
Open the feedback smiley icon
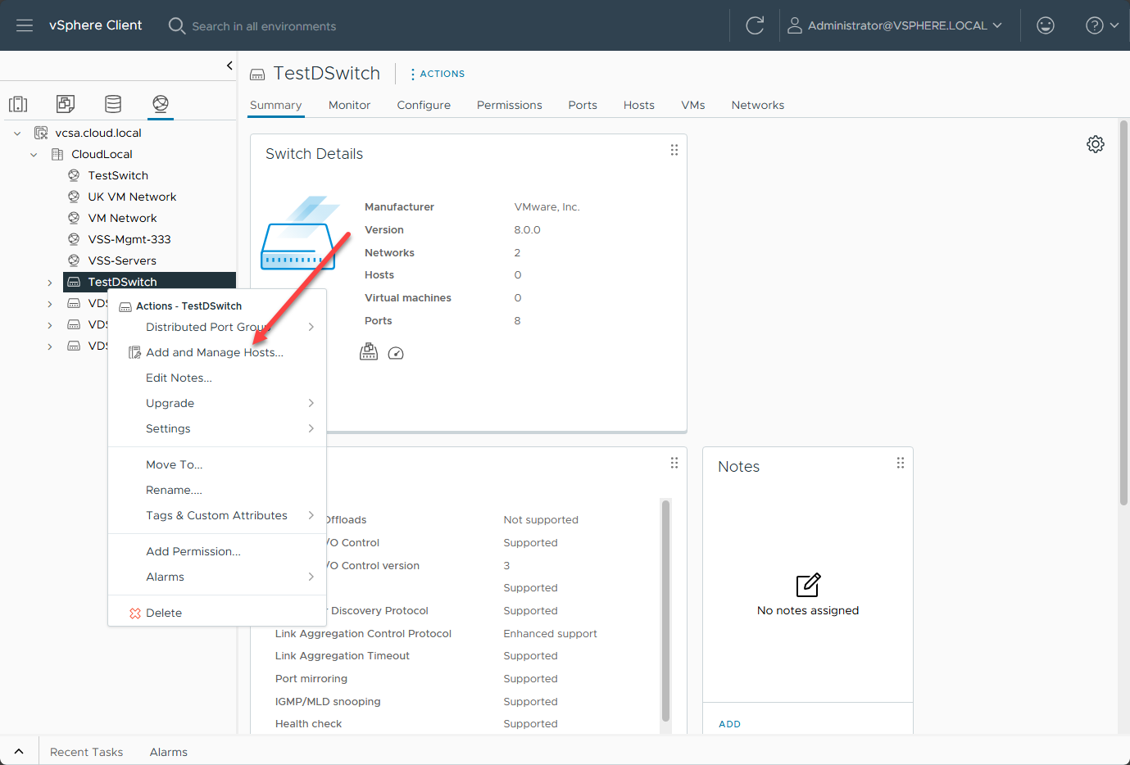click(x=1046, y=25)
